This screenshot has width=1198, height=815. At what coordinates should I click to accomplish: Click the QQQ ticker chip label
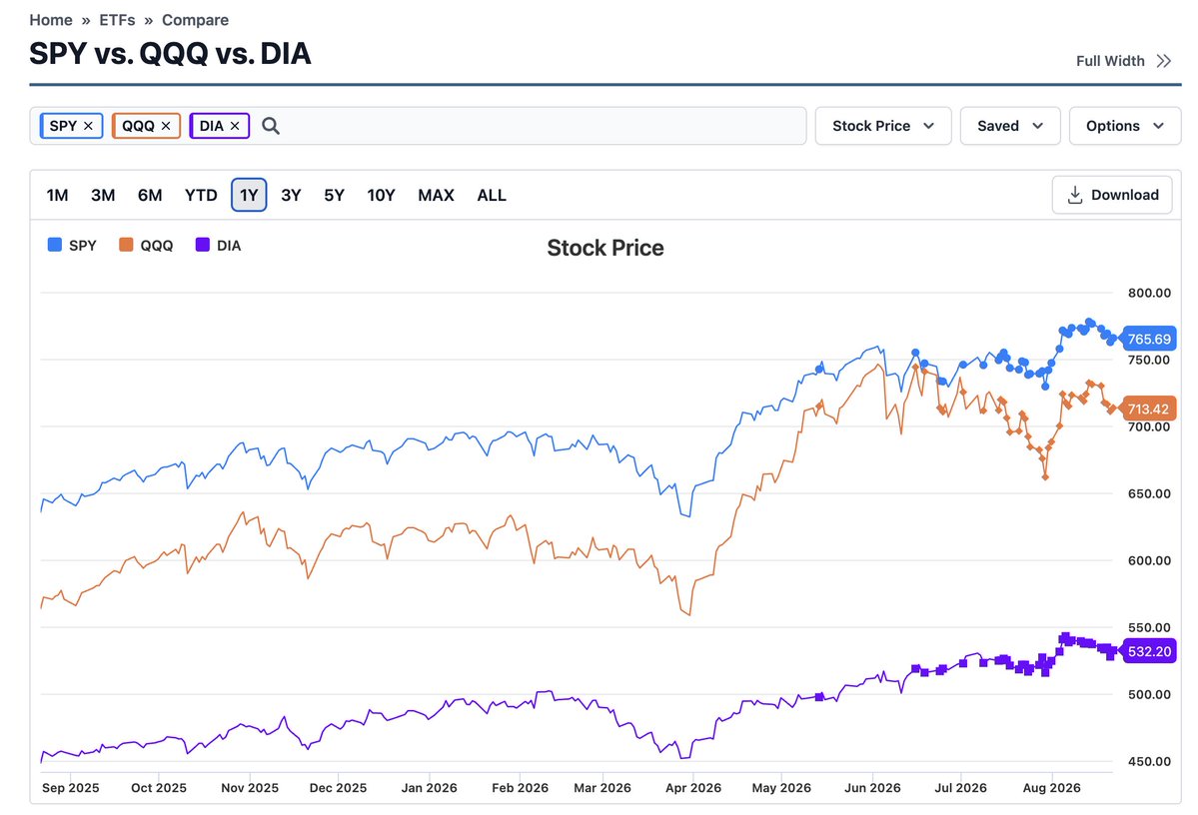pos(138,126)
